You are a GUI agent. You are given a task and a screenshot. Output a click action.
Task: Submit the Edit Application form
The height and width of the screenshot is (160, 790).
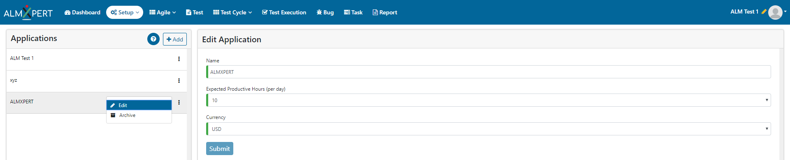(220, 149)
